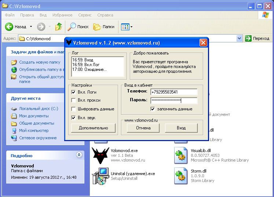Click the Вход login button

click(181, 128)
